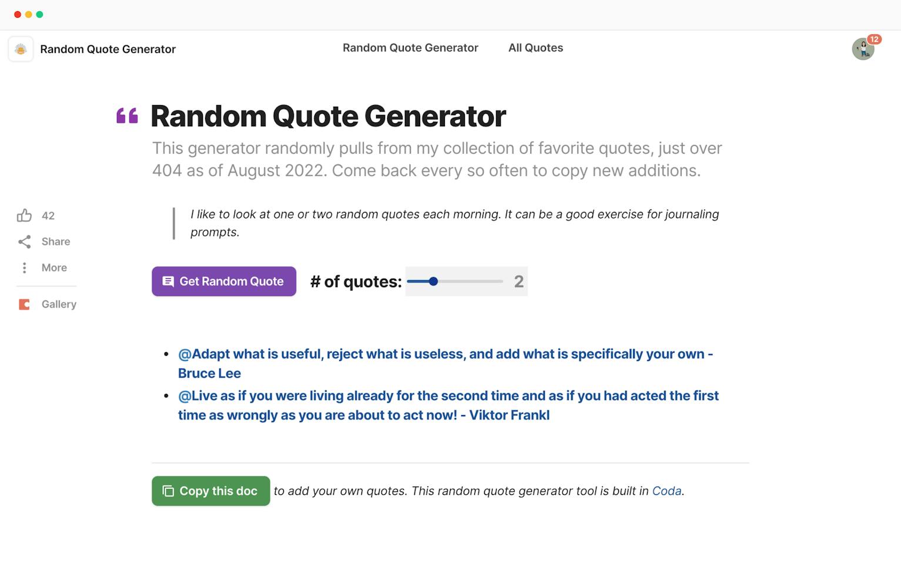Image resolution: width=901 pixels, height=587 pixels.
Task: Click the Gallery label in sidebar
Action: [x=59, y=304]
